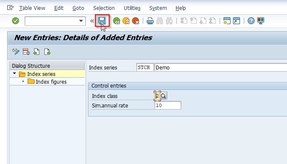The image size is (287, 164).
Task: Open the window menu icon left of Table View
Action: (10, 8)
